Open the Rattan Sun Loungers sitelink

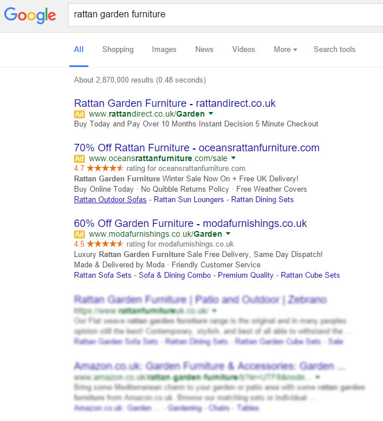(x=188, y=199)
